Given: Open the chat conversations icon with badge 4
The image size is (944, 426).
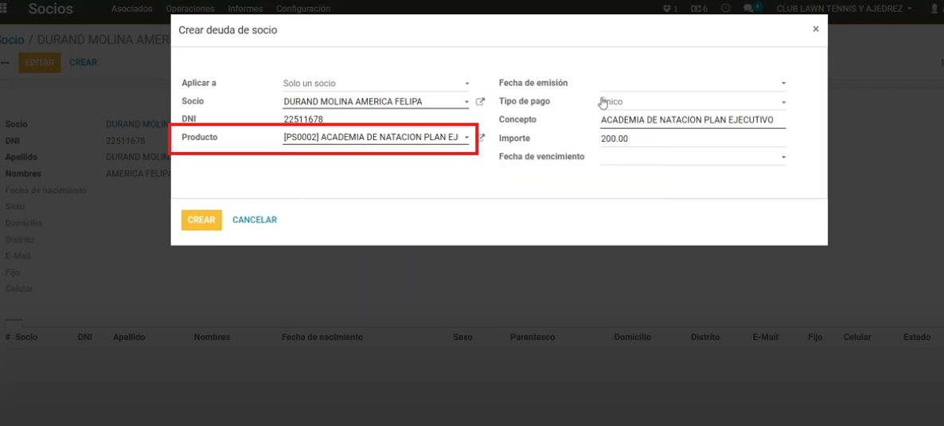Looking at the screenshot, I should [752, 8].
